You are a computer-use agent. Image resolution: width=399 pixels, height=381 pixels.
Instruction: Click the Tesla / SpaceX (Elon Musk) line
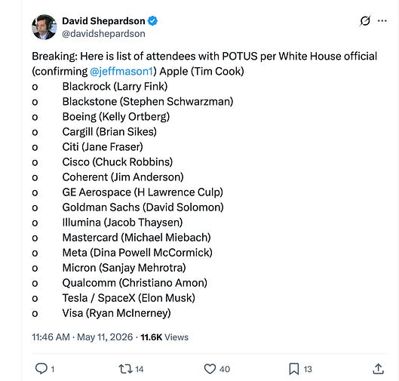pos(128,298)
